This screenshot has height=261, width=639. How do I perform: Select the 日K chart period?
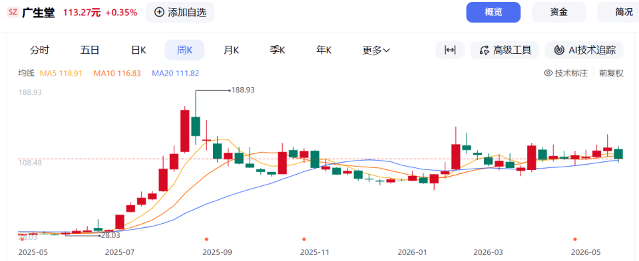pos(138,50)
